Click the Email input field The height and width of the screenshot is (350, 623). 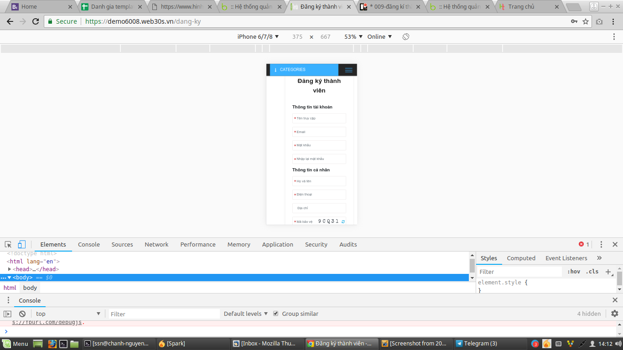(319, 132)
